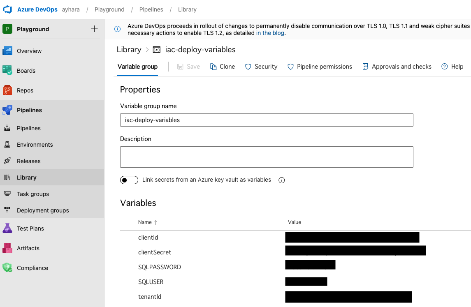
Task: Select the SQLUSER variable row
Action: pyautogui.click(x=296, y=282)
